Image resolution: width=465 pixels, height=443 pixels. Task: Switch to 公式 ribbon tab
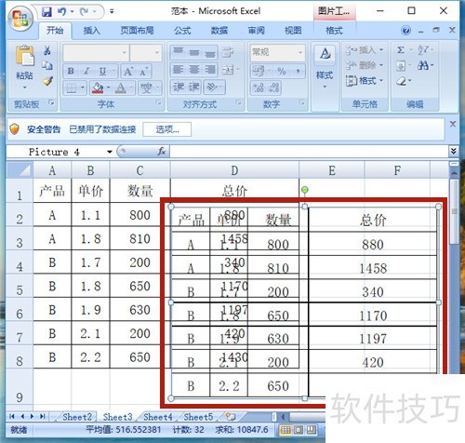tap(182, 31)
